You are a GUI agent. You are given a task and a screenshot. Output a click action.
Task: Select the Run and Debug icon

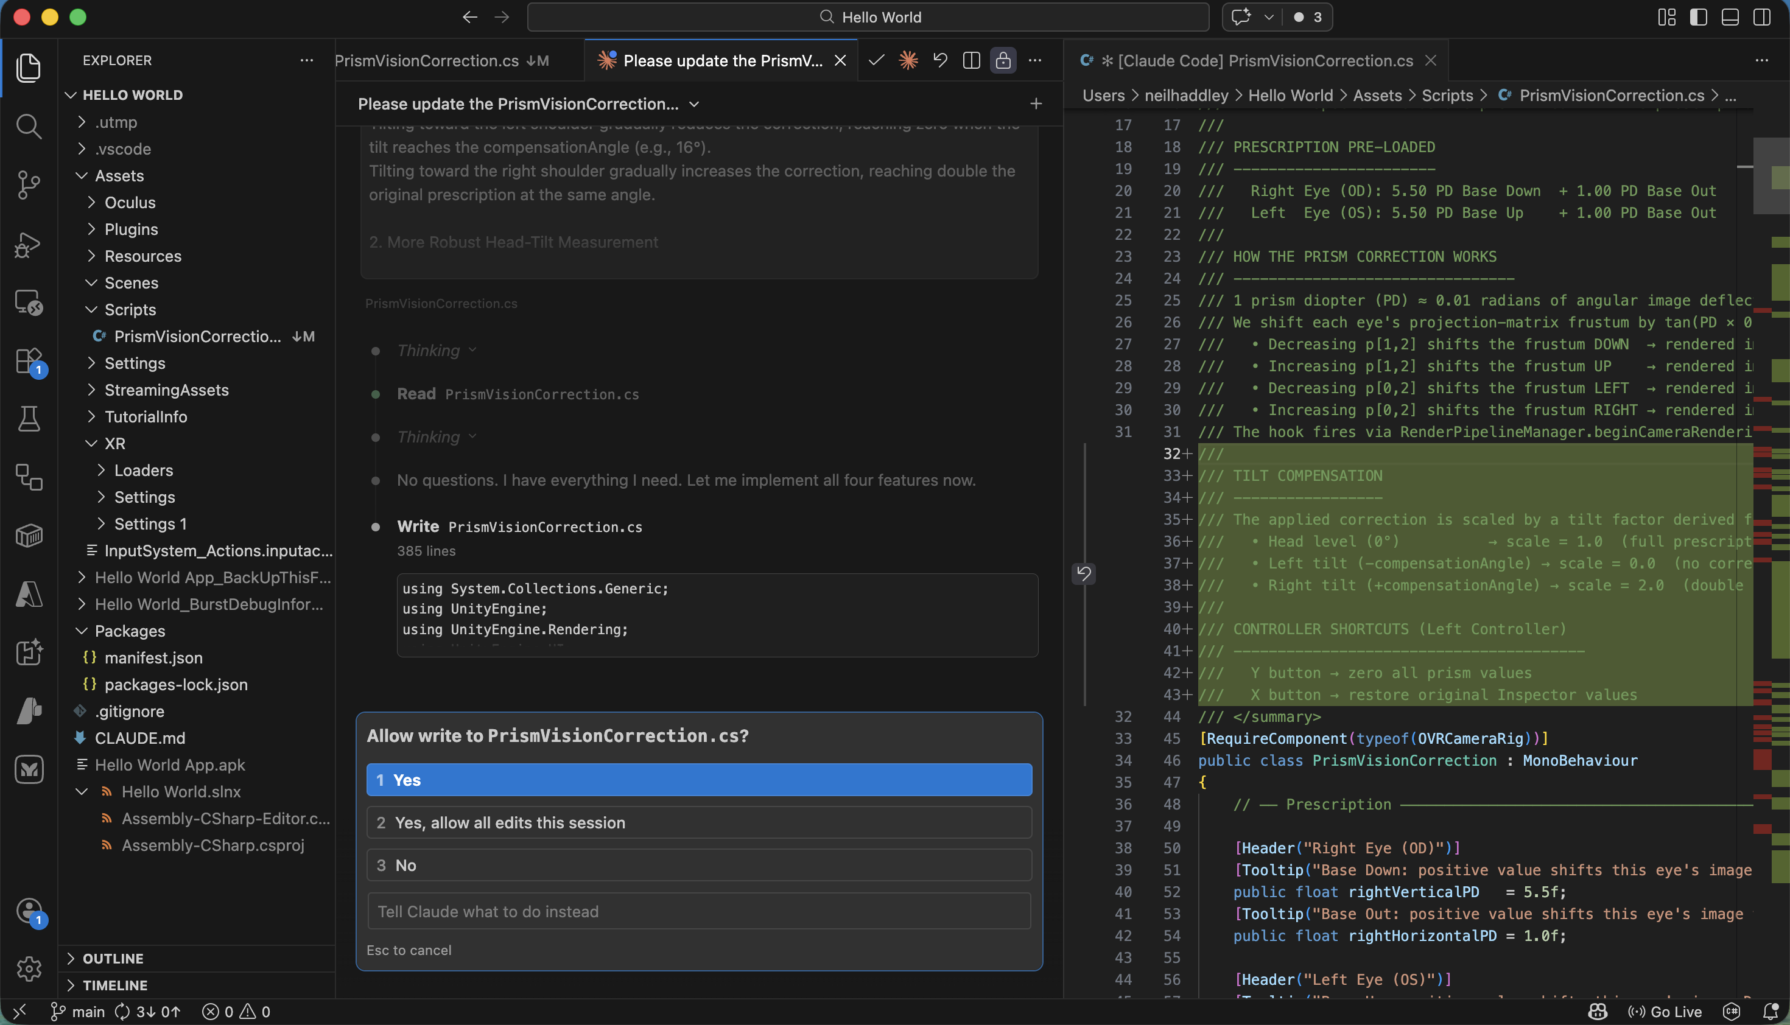pos(29,244)
